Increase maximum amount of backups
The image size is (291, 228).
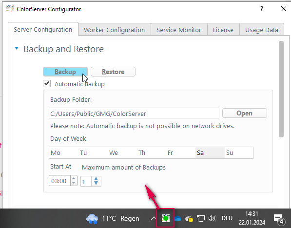click(x=96, y=179)
